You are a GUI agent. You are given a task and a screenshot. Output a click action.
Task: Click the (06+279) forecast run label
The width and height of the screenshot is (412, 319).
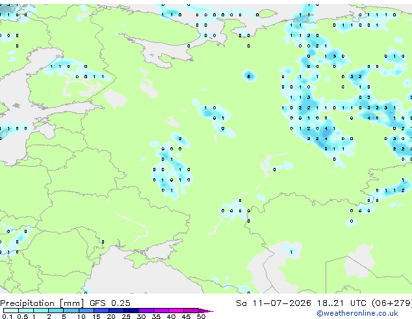pos(392,303)
